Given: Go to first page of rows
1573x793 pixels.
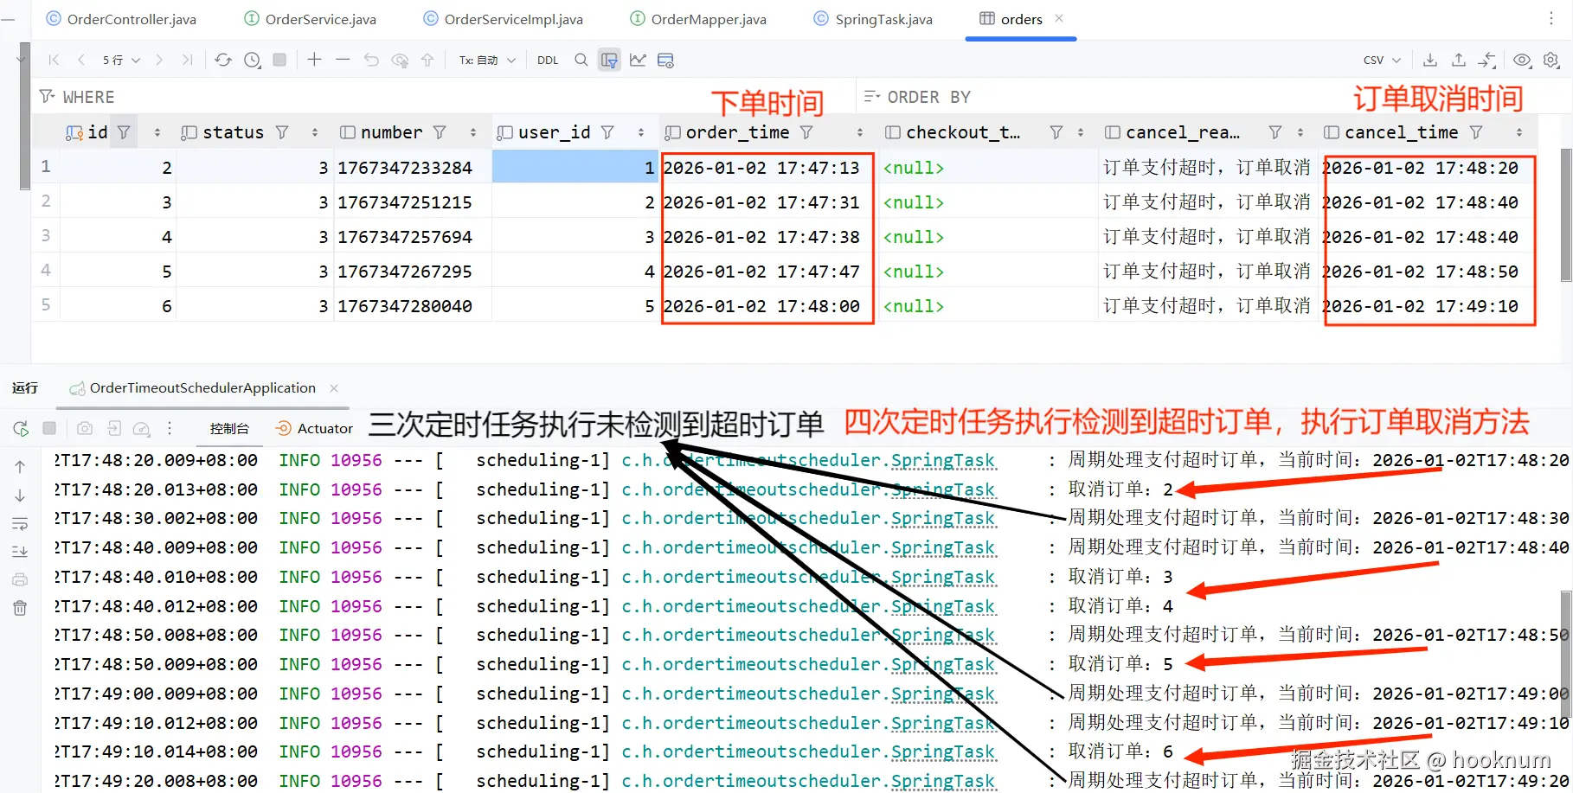Looking at the screenshot, I should coord(54,60).
